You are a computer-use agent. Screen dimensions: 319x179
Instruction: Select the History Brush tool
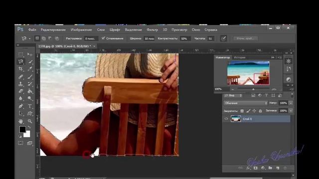(30, 84)
